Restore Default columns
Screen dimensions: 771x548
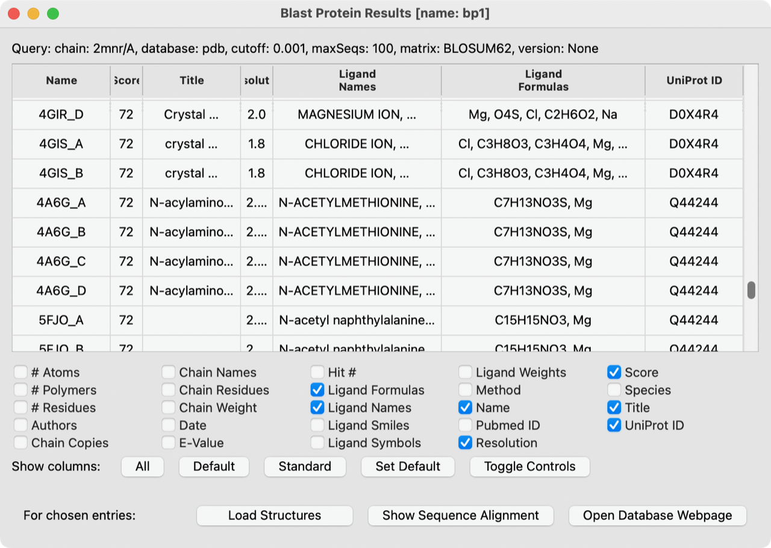tap(214, 466)
